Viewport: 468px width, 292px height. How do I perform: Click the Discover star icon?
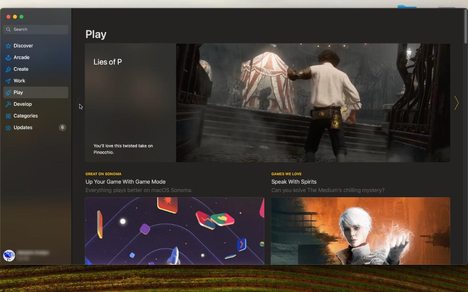8,46
